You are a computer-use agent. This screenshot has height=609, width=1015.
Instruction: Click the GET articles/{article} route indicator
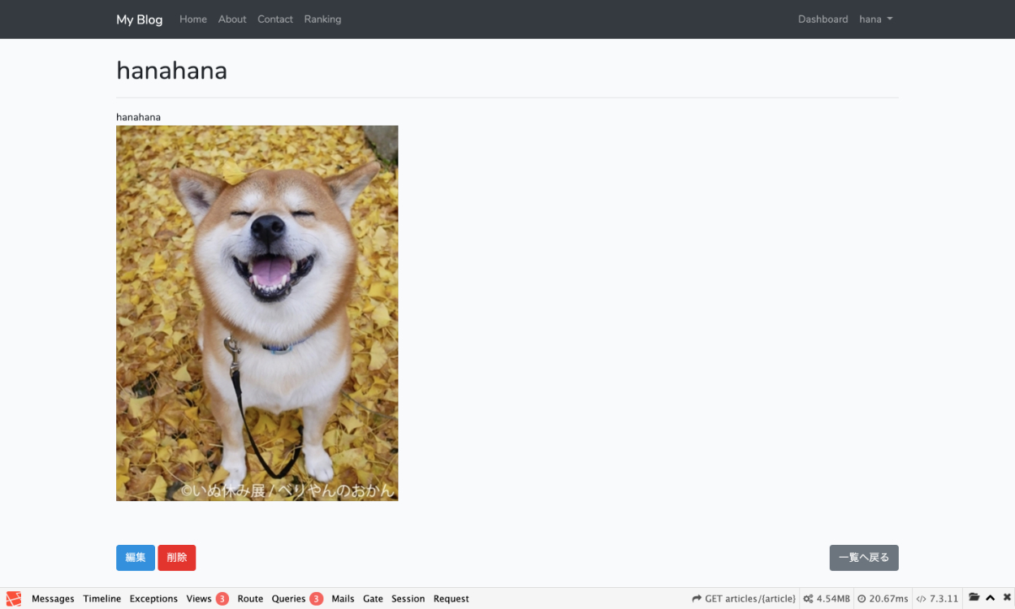[x=744, y=598]
